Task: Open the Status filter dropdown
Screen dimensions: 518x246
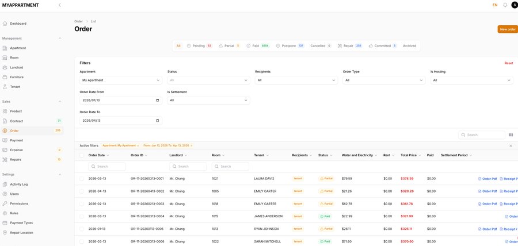Action: point(208,80)
